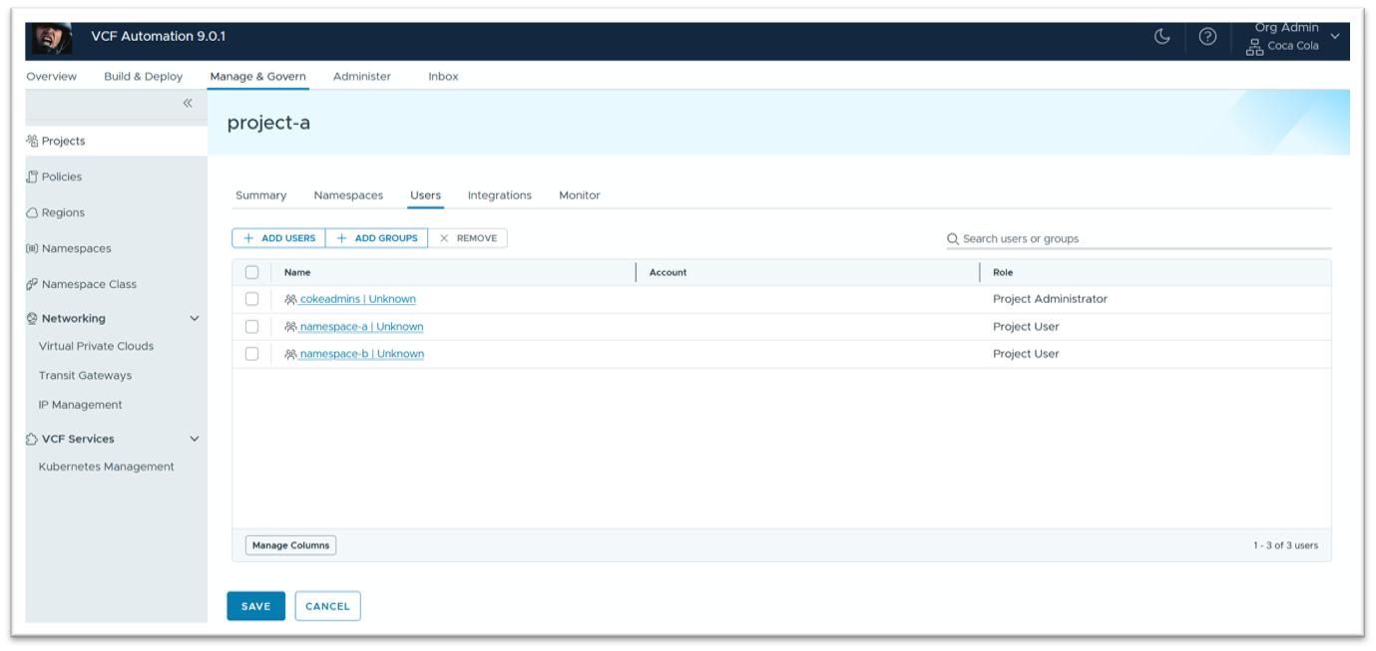Toggle the select-all header checkbox
The image size is (1376, 651).
click(251, 272)
